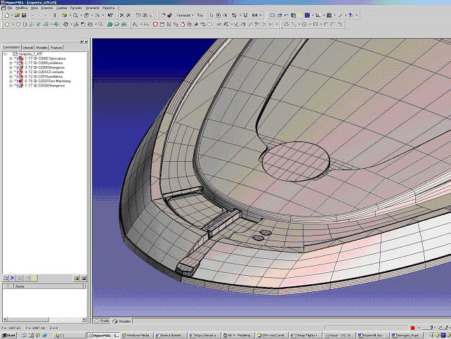Create a new document with the New icon
The image size is (451, 339).
[7, 15]
